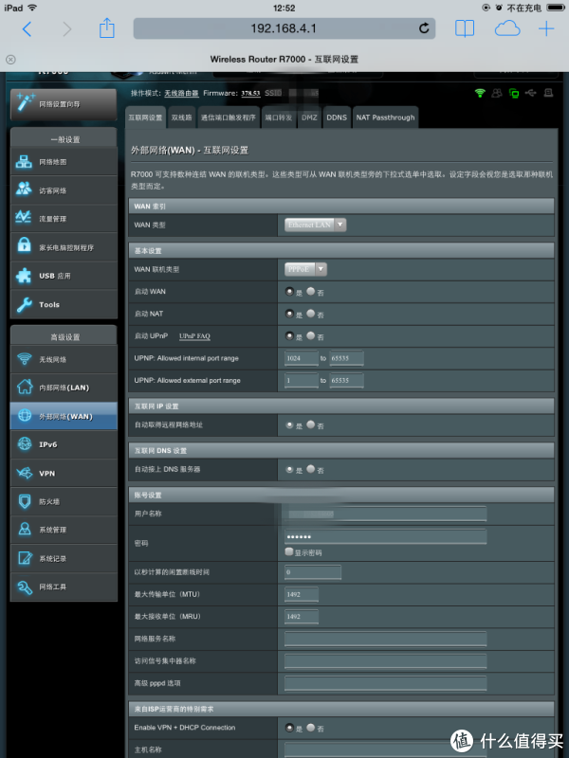The width and height of the screenshot is (569, 758).
Task: Click 无线路由器 operation mode link
Action: coord(181,93)
